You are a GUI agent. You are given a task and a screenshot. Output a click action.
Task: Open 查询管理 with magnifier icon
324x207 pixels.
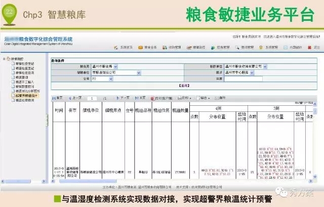(245, 47)
